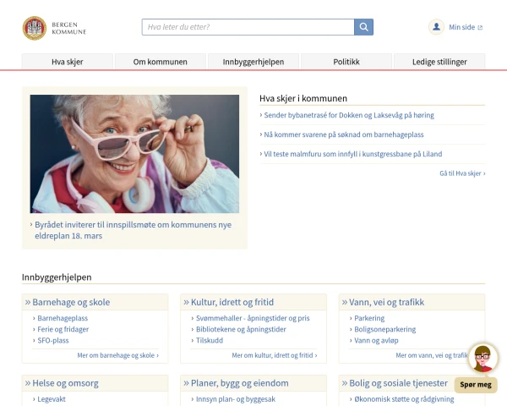The width and height of the screenshot is (507, 406).
Task: Open Sender bybanetrasé for Dokken news link
Action: tap(349, 115)
